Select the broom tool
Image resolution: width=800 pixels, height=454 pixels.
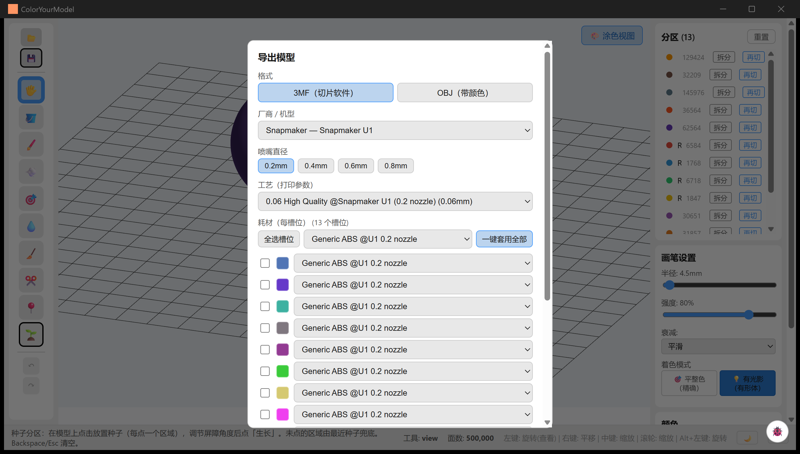point(31,253)
